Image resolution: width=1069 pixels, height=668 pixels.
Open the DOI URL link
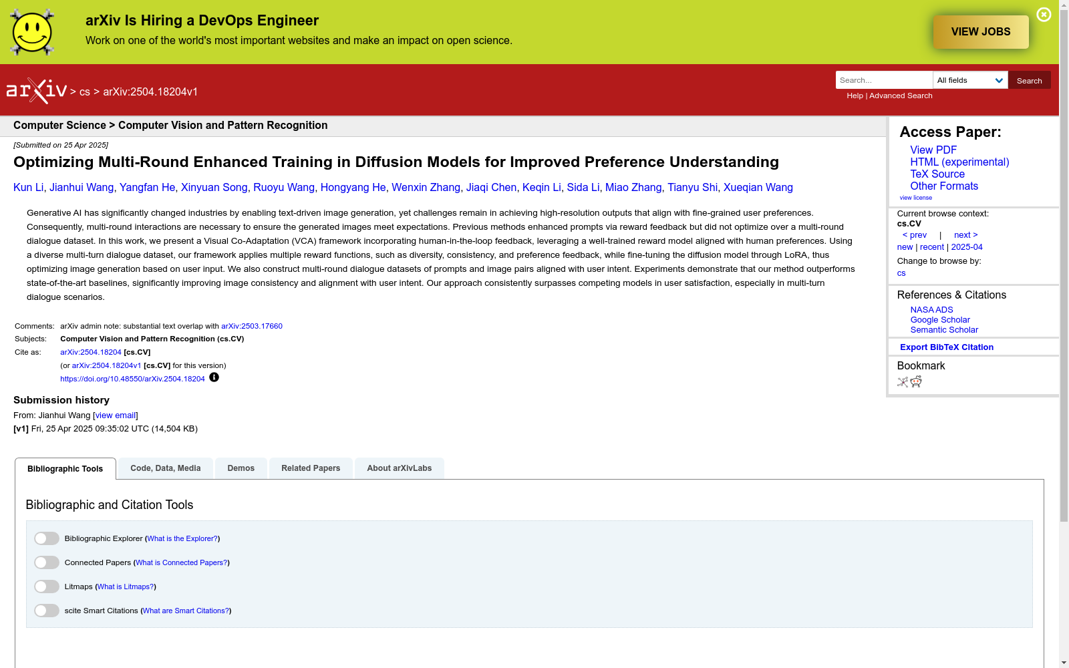pos(132,379)
